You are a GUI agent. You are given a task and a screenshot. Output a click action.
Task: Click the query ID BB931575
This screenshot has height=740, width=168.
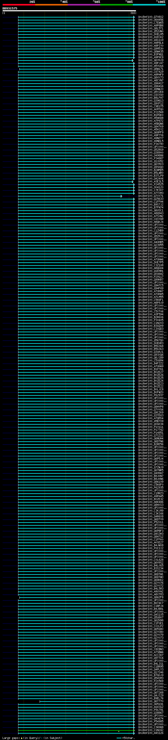[x=10, y=8]
